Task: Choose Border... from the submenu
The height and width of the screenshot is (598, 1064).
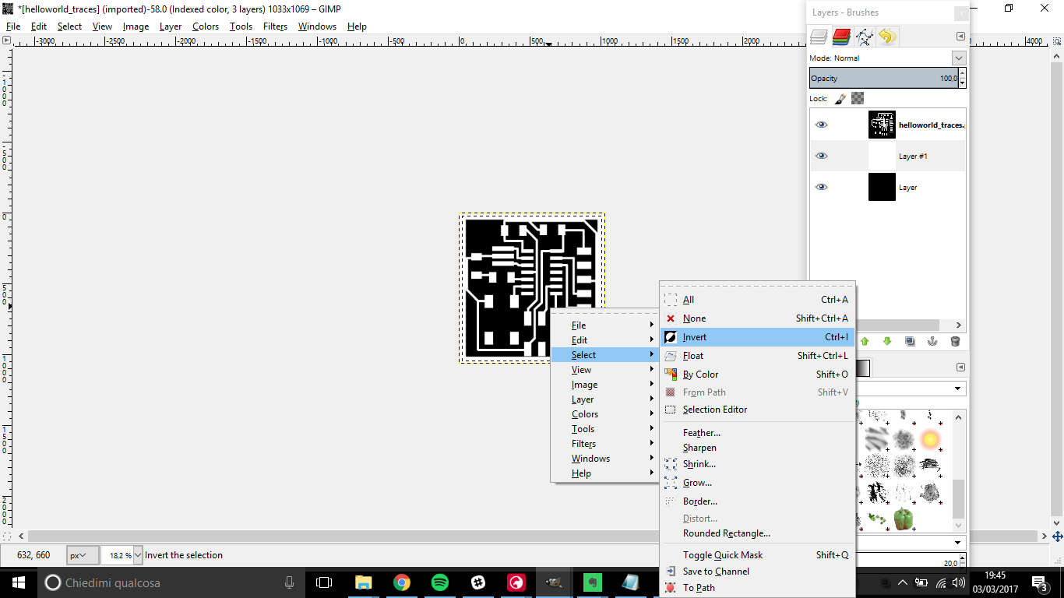Action: point(757,501)
